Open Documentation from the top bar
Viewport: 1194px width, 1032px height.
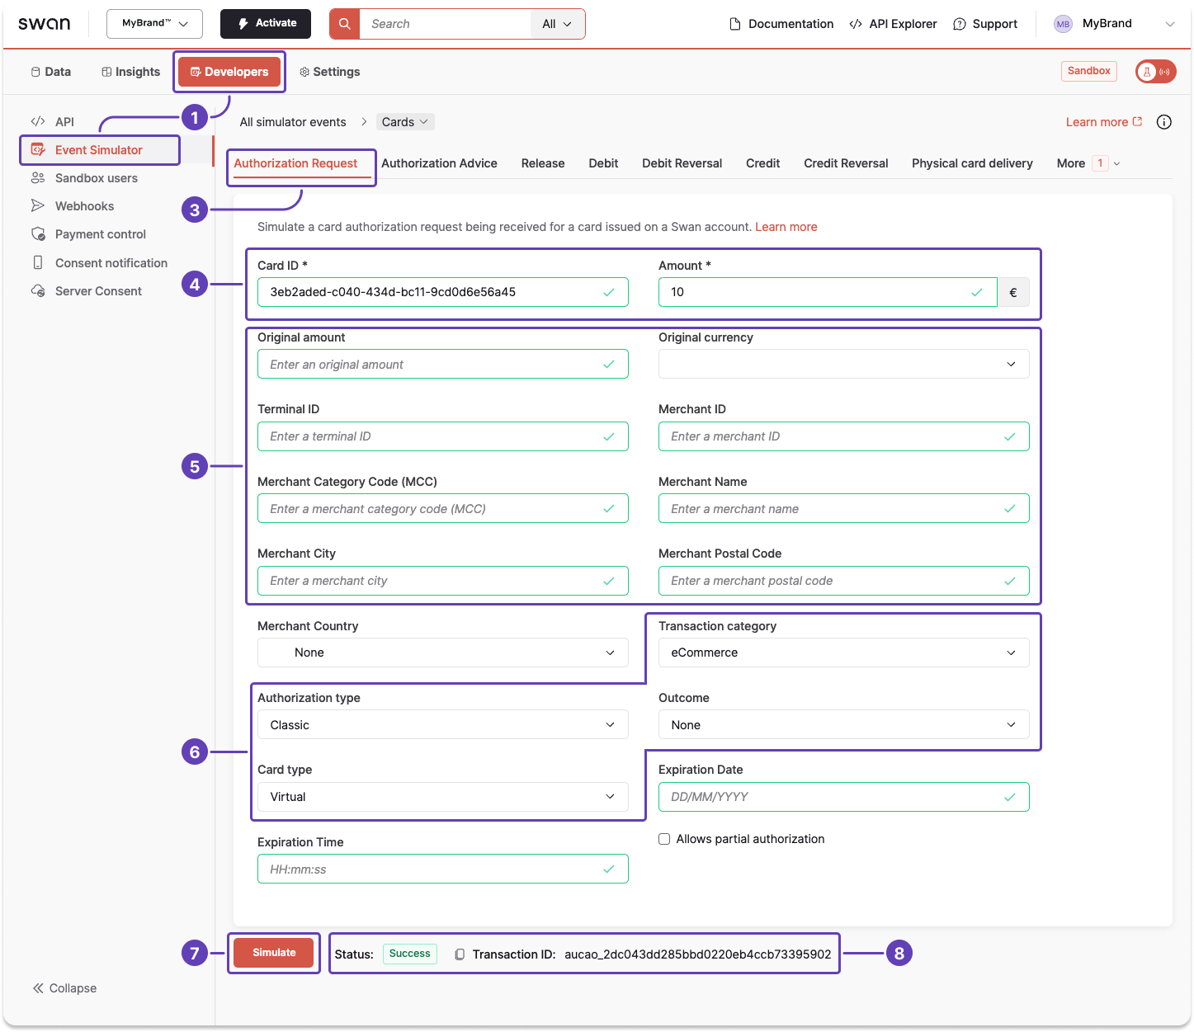[781, 24]
